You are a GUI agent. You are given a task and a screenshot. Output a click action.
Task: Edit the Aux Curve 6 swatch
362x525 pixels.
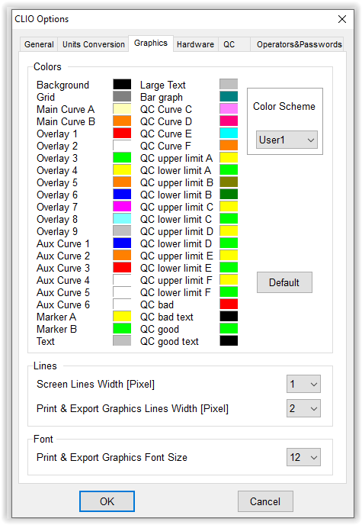pyautogui.click(x=122, y=304)
